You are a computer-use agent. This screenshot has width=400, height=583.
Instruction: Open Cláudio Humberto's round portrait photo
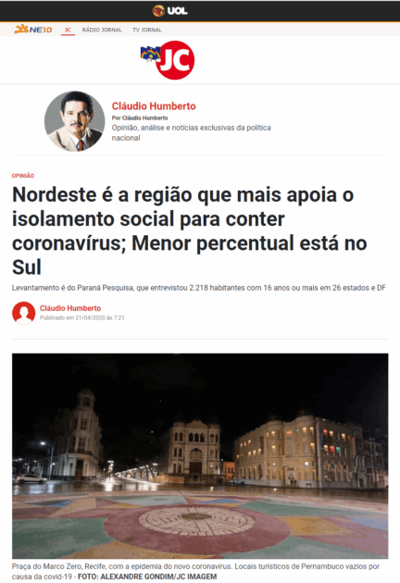74,121
